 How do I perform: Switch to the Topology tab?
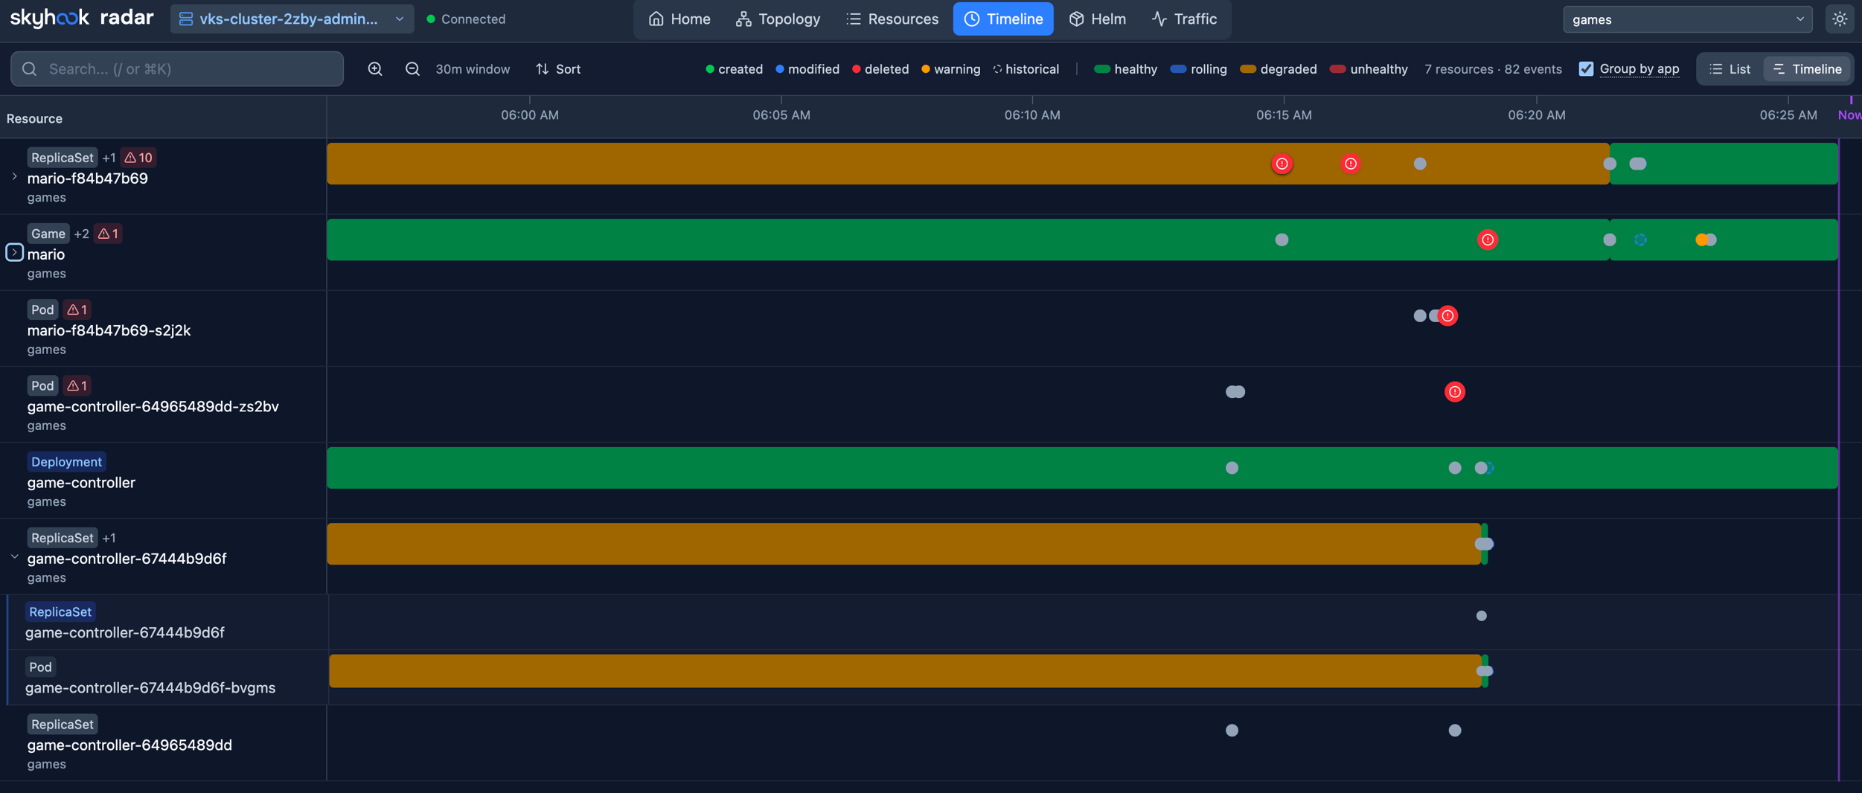click(x=778, y=19)
